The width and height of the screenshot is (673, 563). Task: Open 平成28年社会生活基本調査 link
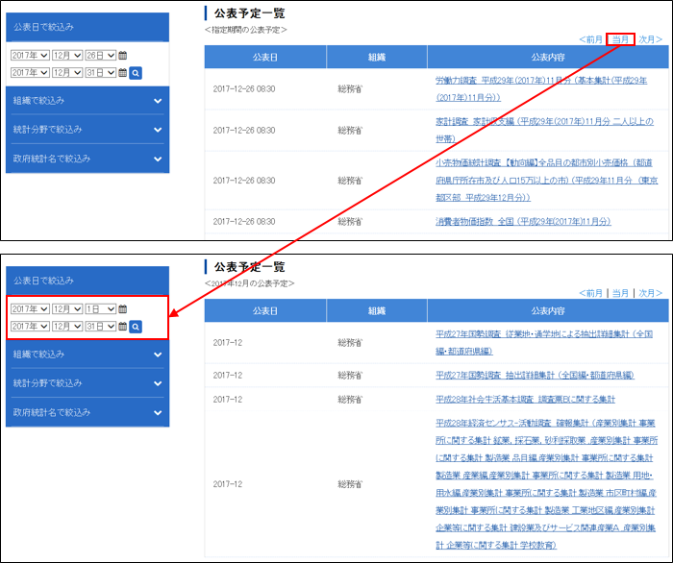coord(525,399)
